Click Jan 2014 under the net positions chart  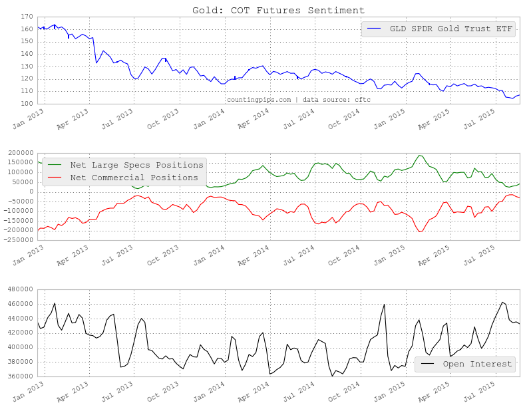click(209, 255)
